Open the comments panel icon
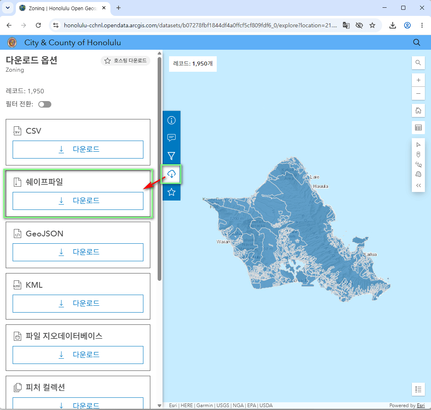431x410 pixels. (x=171, y=138)
